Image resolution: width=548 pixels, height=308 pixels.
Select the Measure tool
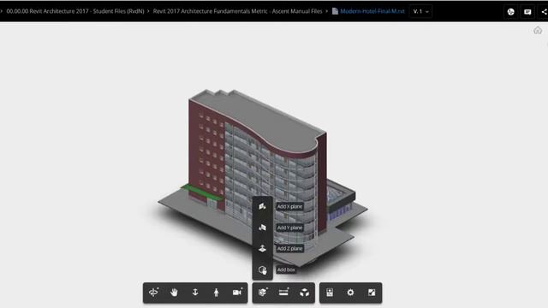coord(283,293)
